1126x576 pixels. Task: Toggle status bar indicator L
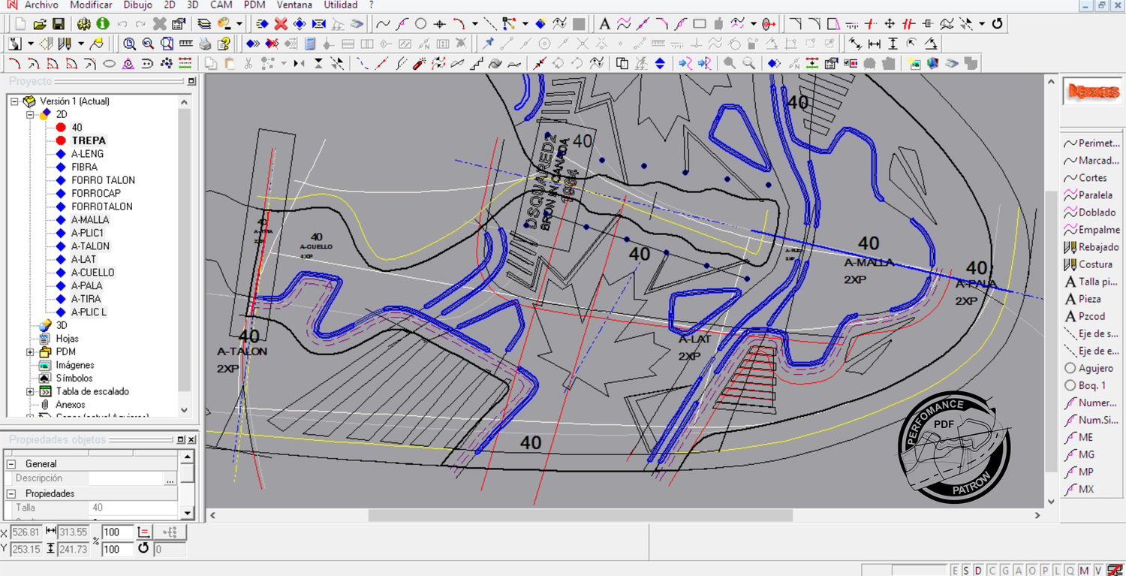(1057, 570)
